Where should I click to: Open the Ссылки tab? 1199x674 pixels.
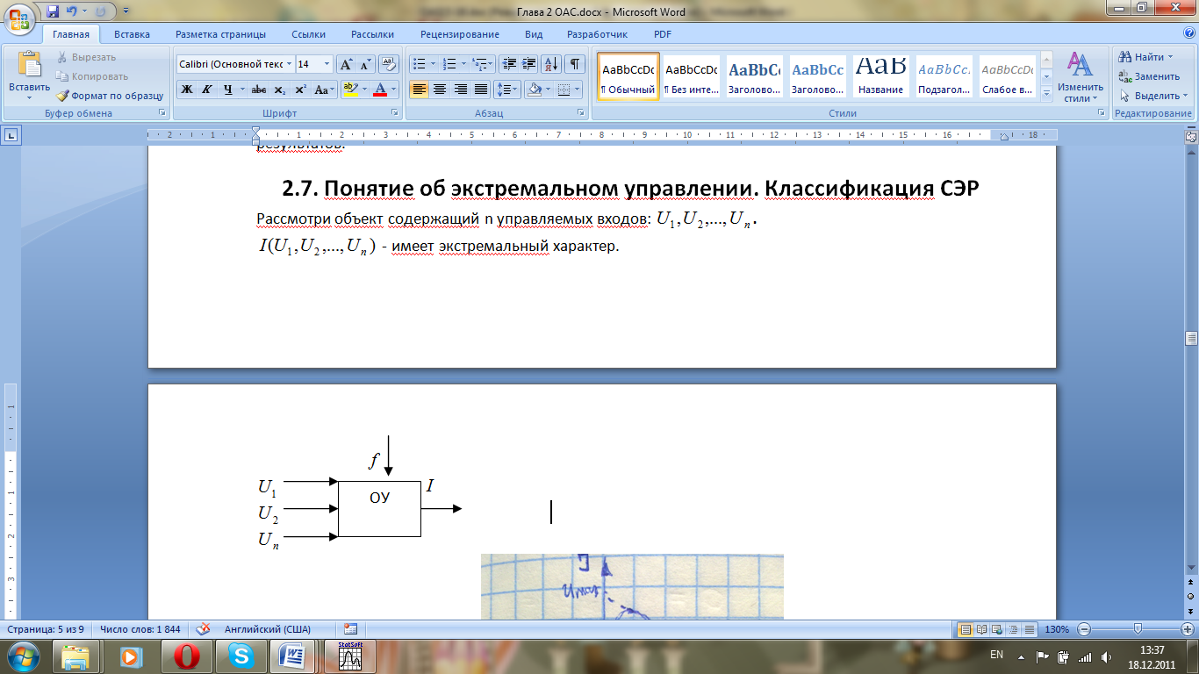click(x=309, y=34)
